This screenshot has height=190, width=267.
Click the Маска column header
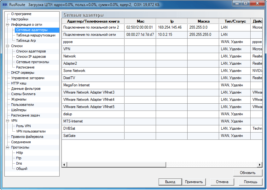pyautogui.click(x=203, y=21)
